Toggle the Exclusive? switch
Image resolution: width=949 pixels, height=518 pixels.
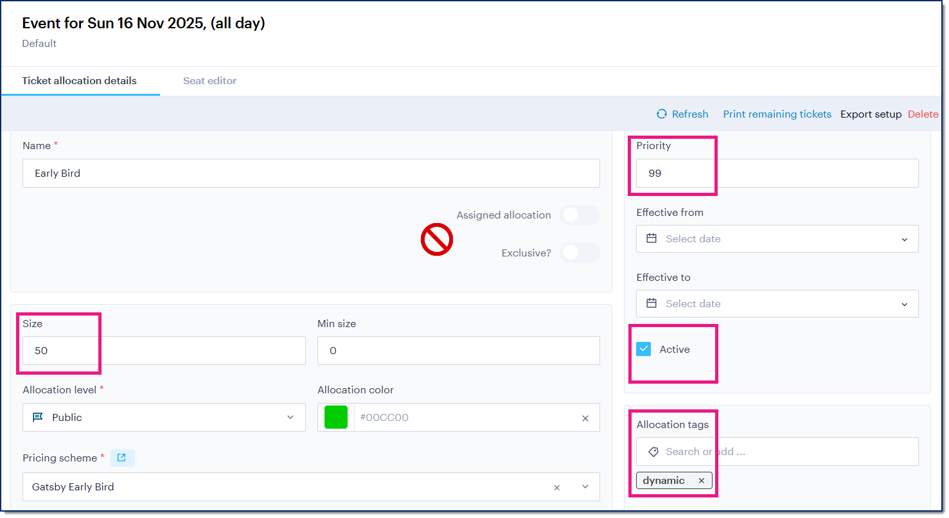580,253
